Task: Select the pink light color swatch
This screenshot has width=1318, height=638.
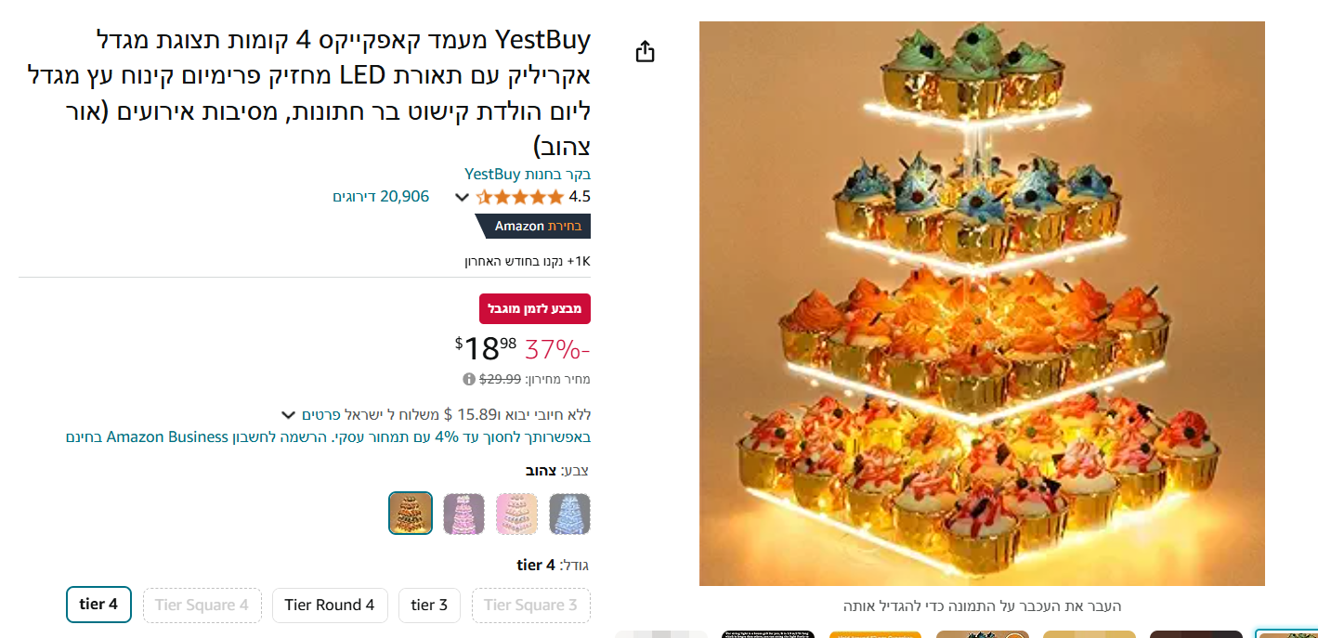Action: click(517, 514)
